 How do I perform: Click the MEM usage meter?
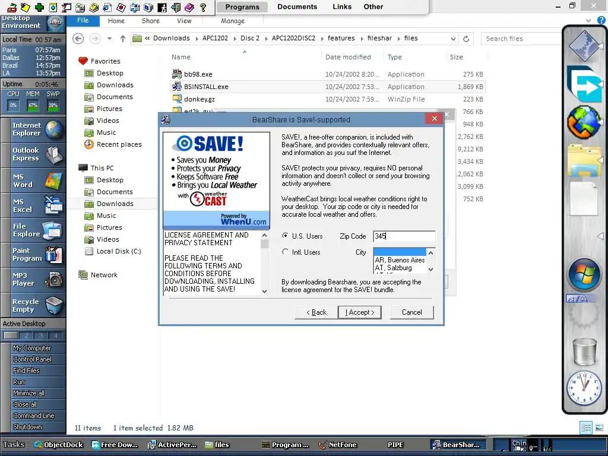33,105
